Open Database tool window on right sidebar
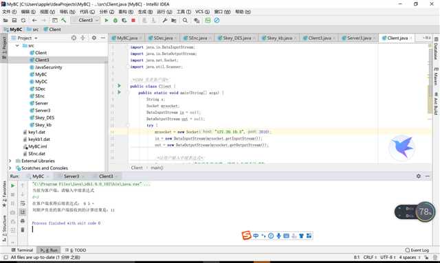Viewport: 440px width, 263px height. [x=436, y=48]
